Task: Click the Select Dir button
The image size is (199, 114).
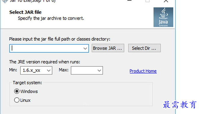Action: [x=144, y=48]
